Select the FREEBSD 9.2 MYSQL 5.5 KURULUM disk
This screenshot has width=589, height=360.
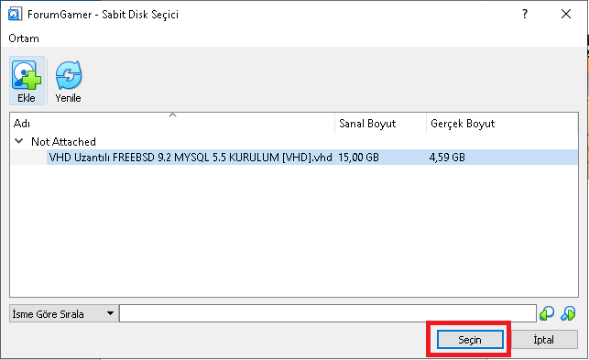191,157
